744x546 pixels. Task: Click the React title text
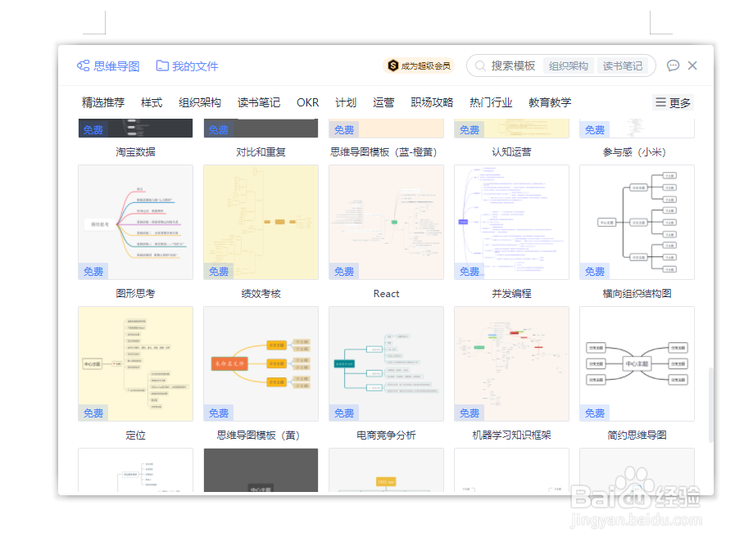click(x=386, y=293)
